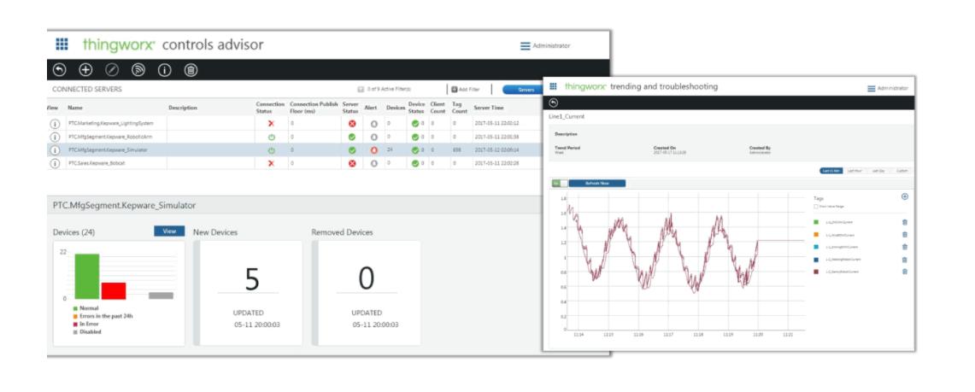Click the Removed Devices count 0
The width and height of the screenshot is (975, 392).
[367, 278]
